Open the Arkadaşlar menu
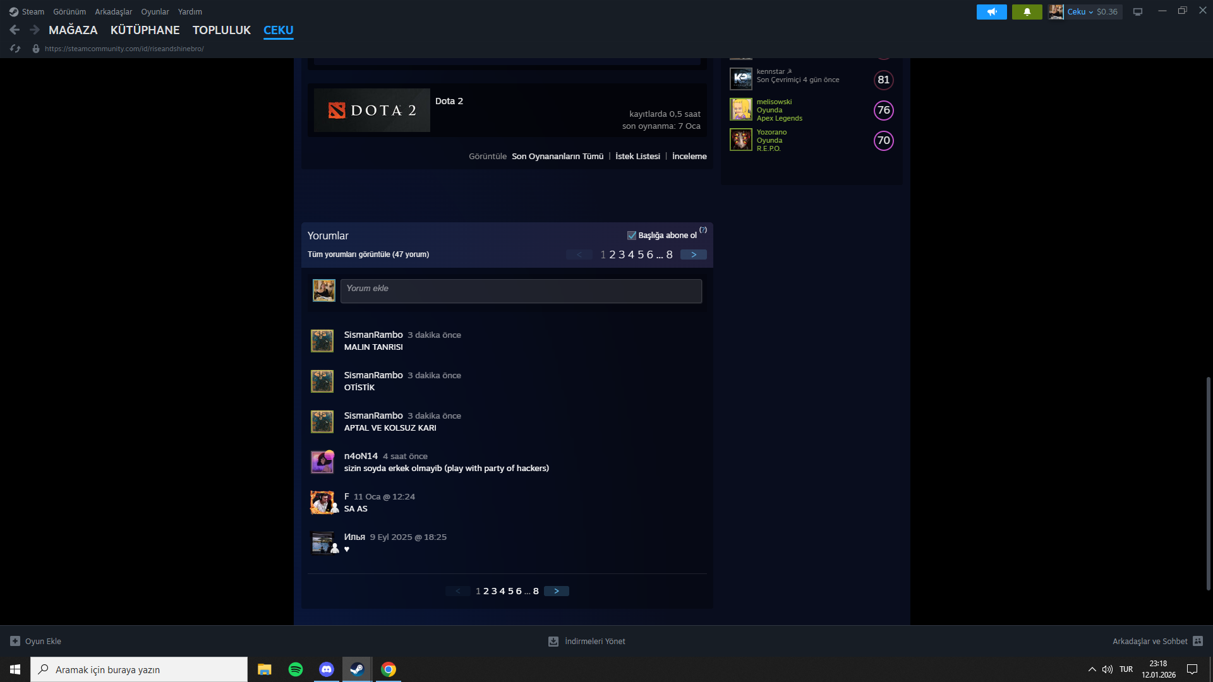 (x=114, y=11)
